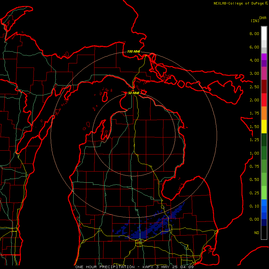Click the ND label on legend
This screenshot has height=269, width=269.
(x=256, y=233)
